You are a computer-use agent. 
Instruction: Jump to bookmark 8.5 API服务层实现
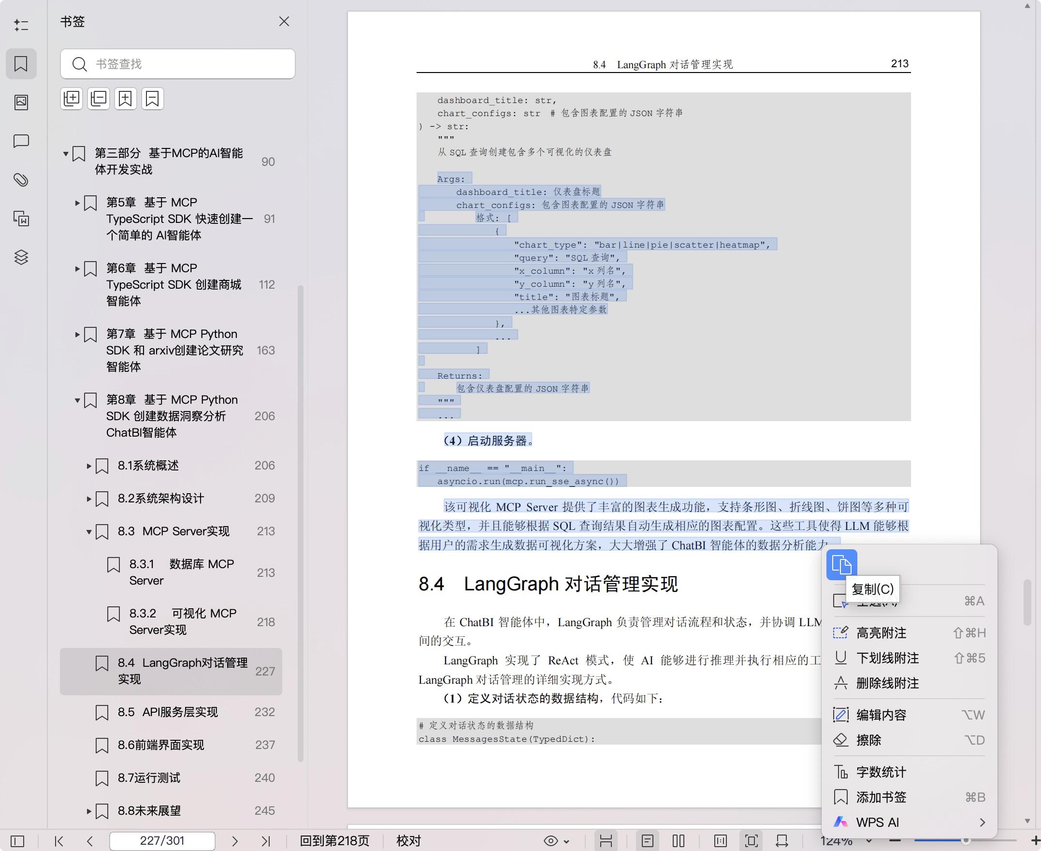[x=171, y=712]
